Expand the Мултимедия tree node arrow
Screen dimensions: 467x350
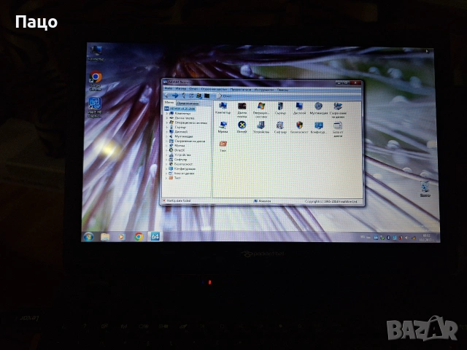click(x=167, y=136)
